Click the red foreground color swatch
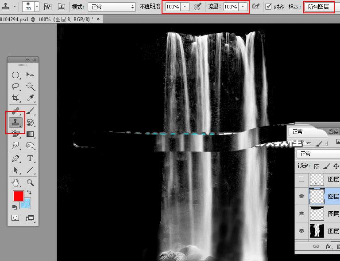The height and width of the screenshot is (261, 340). click(19, 196)
